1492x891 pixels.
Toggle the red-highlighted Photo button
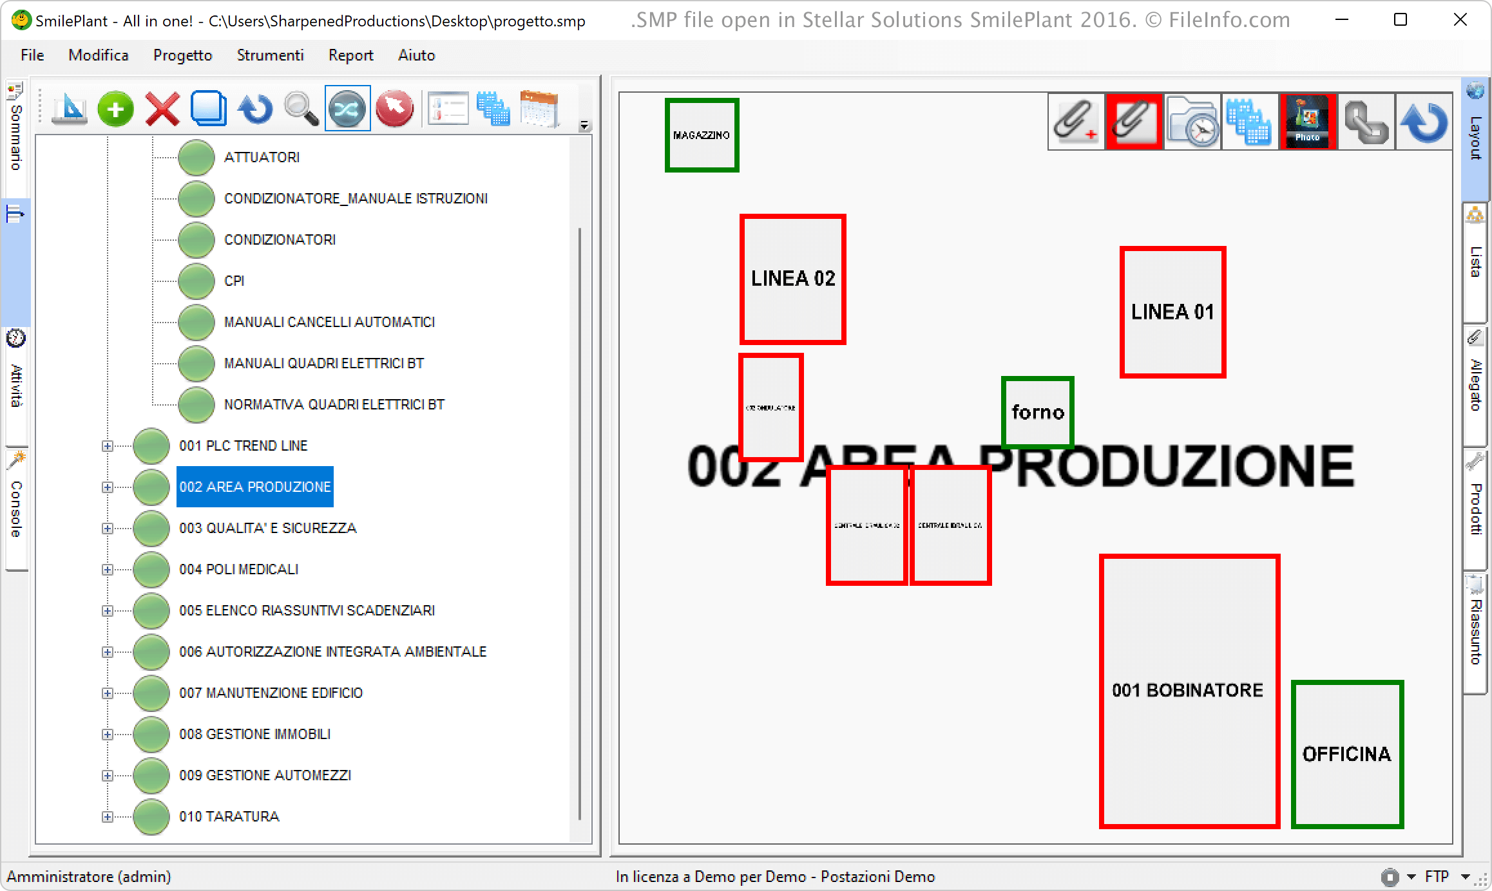[x=1308, y=122]
